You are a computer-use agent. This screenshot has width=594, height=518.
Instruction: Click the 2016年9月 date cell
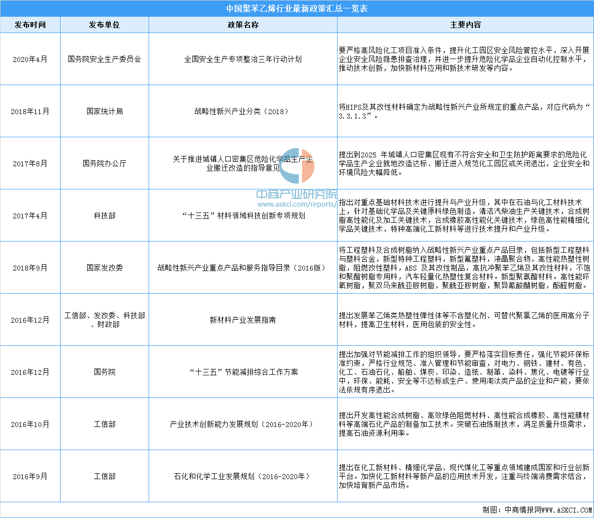(30, 476)
